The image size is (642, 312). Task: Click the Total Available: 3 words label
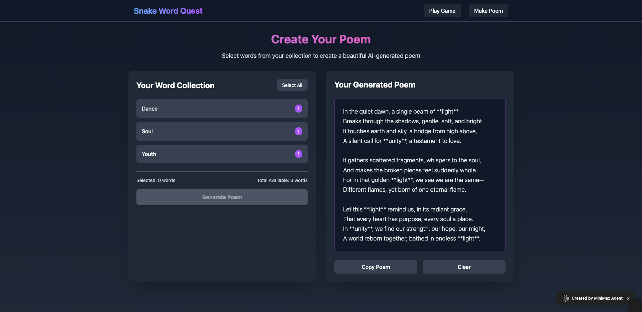(282, 180)
